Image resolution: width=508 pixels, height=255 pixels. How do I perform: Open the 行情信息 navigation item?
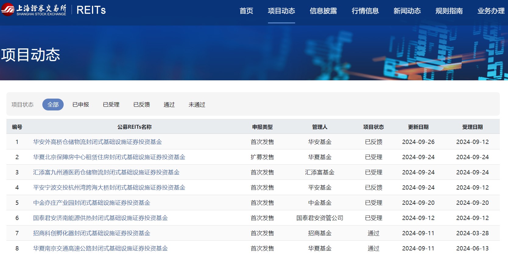[x=365, y=11]
